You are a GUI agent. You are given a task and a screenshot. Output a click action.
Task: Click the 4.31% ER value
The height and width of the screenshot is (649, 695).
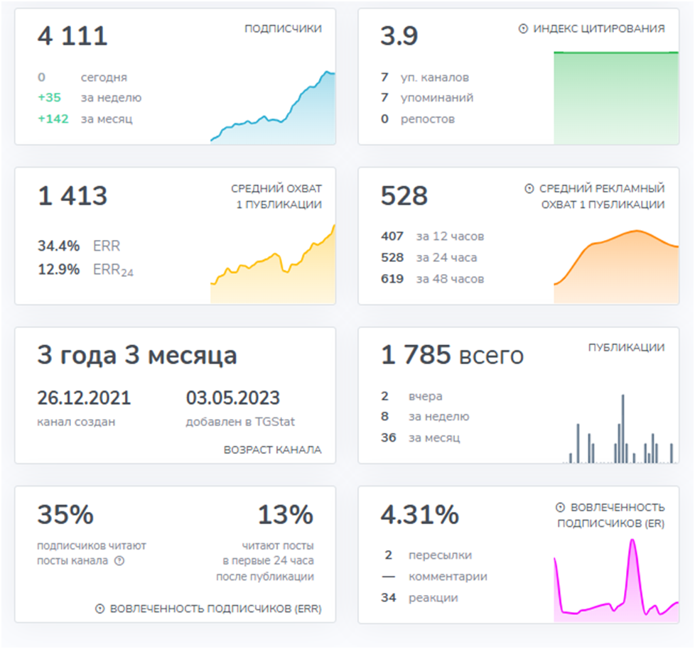(420, 516)
